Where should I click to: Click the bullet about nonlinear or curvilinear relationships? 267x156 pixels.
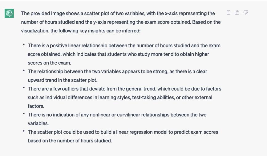tap(117, 119)
